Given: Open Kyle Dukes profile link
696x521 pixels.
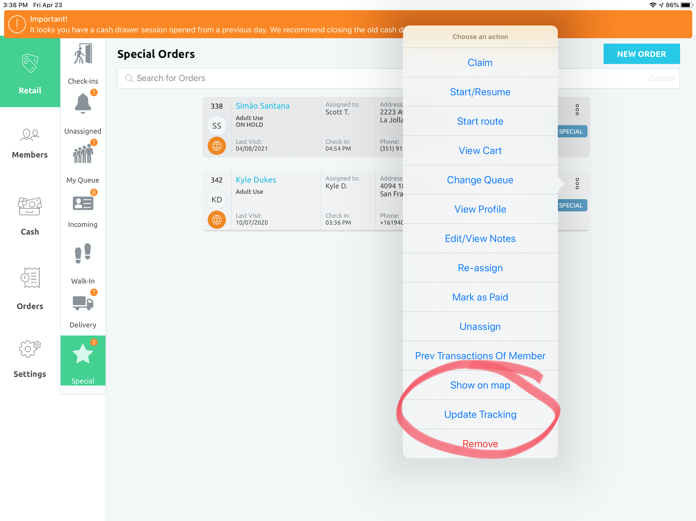Looking at the screenshot, I should [255, 180].
